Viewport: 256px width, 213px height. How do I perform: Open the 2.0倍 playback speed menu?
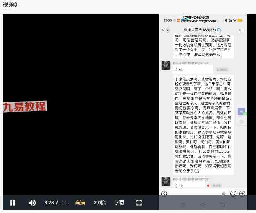(100, 203)
